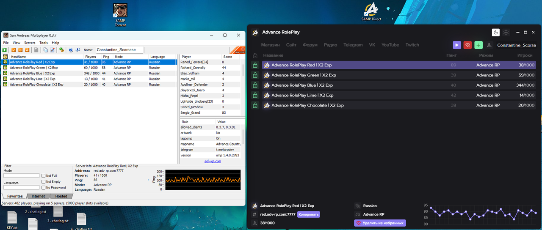
Task: Click the blue help question-mark icon in SAMP toolbar
Action: pyautogui.click(x=71, y=50)
